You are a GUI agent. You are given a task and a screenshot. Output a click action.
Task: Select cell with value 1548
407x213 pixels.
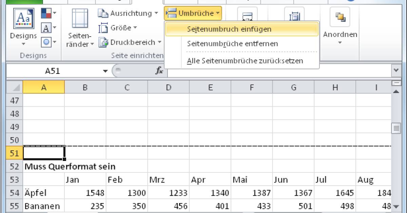point(85,193)
